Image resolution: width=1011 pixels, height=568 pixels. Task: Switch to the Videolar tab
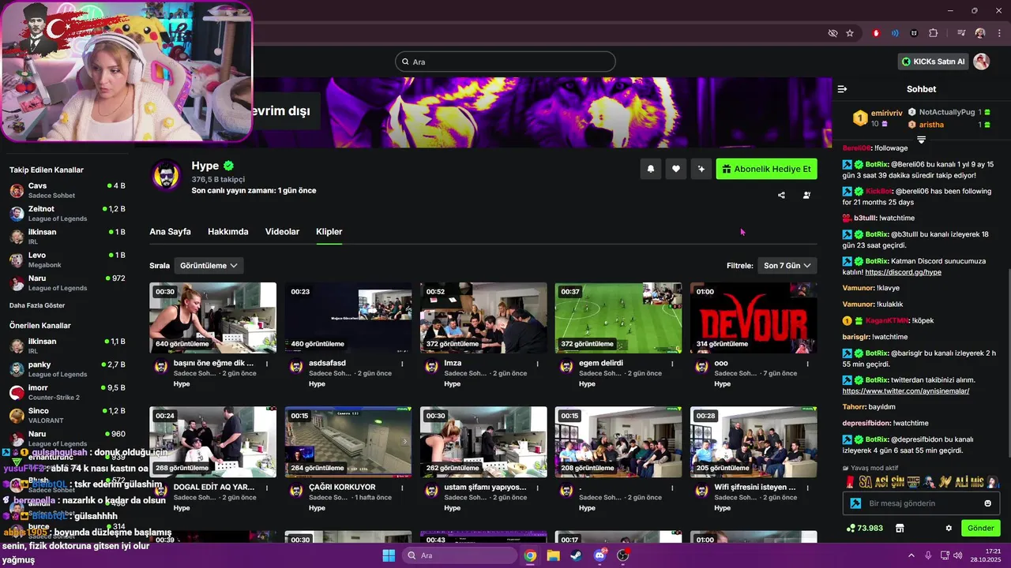(x=282, y=232)
